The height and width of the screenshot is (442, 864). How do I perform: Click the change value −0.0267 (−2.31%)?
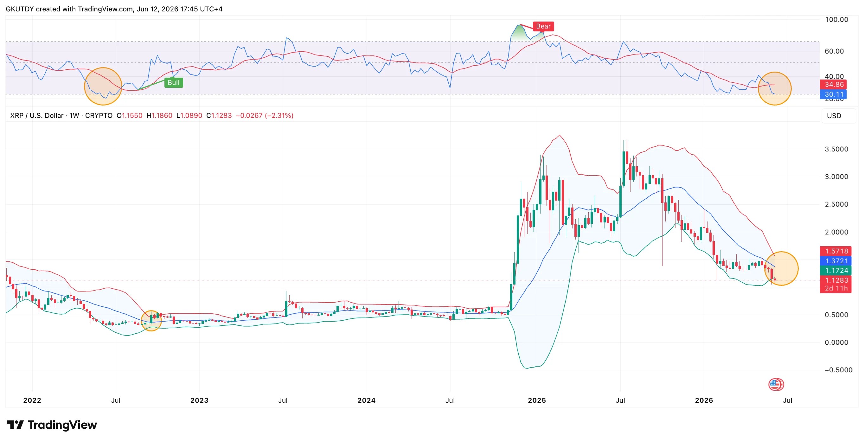(x=265, y=115)
